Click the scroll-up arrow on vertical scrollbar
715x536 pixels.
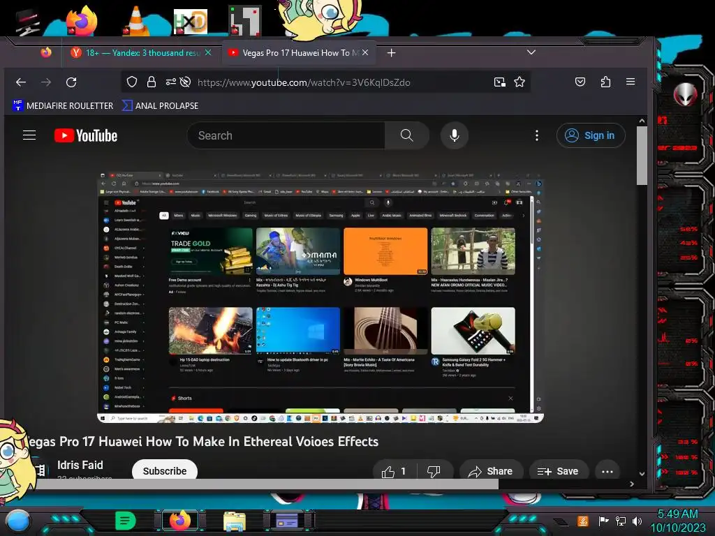(642, 121)
